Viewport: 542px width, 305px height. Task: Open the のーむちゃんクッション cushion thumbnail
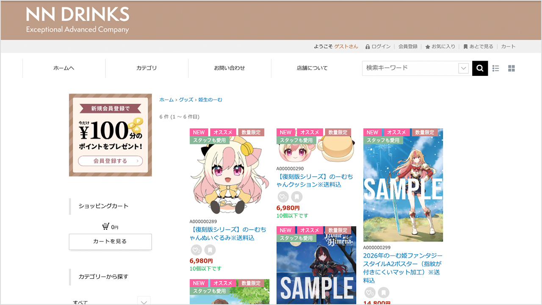point(316,146)
